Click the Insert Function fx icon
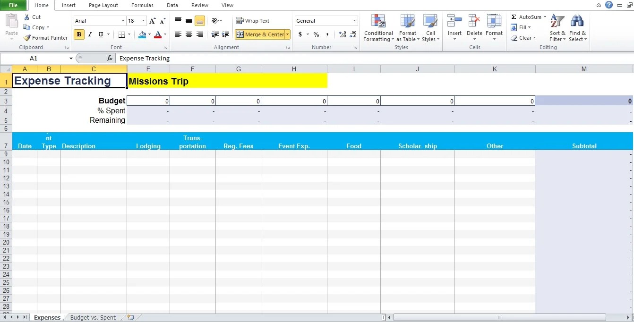 [110, 58]
